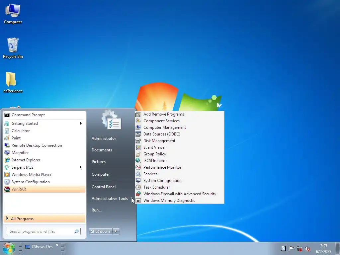Expand the Serpent IA32 submenu arrow
Image resolution: width=340 pixels, height=255 pixels.
pos(81,167)
